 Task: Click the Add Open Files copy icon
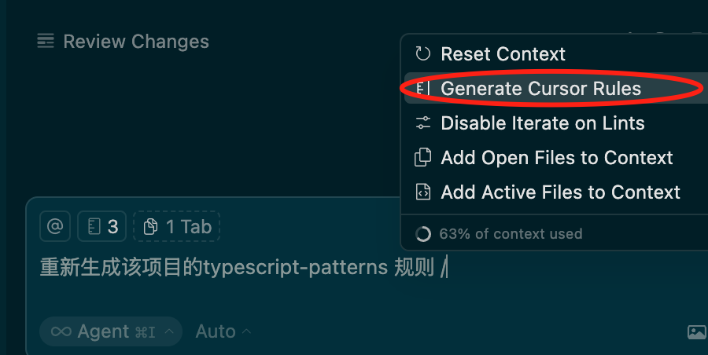coord(423,157)
